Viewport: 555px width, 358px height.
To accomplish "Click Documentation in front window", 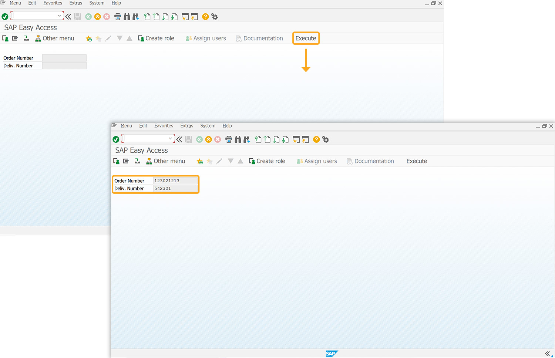I will coord(370,161).
